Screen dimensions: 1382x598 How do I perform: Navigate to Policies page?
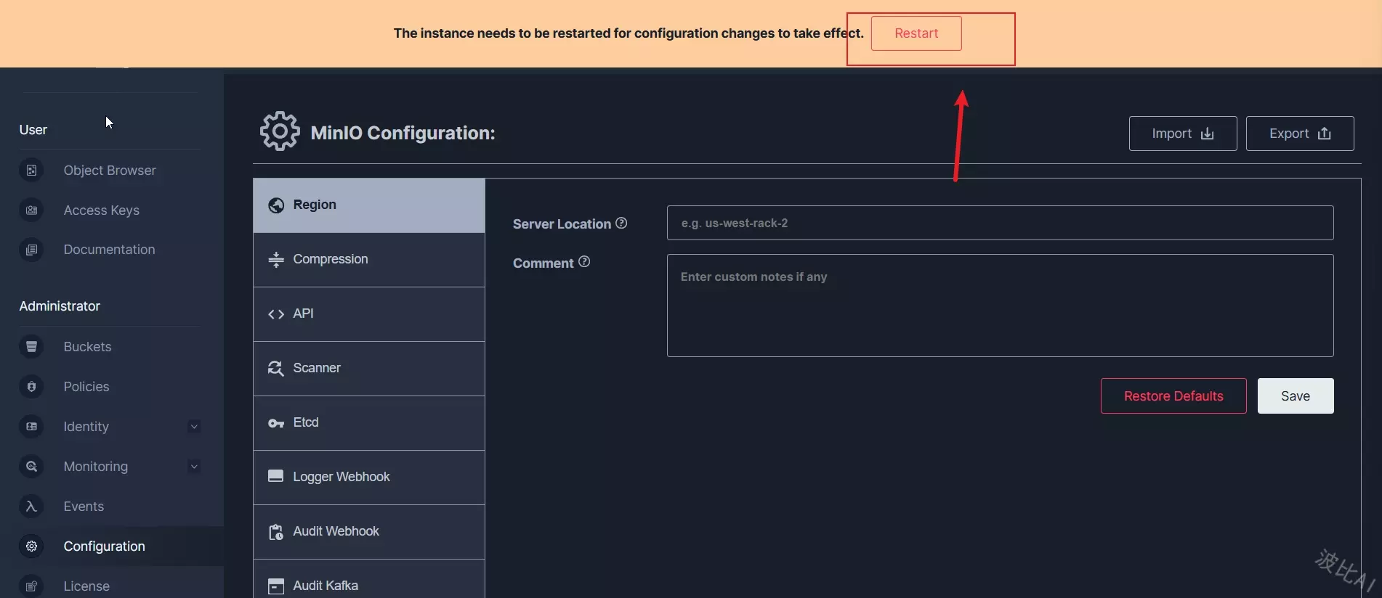click(86, 387)
